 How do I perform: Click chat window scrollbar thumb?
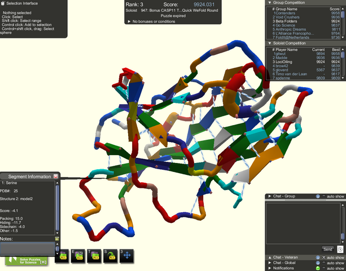click(x=343, y=235)
